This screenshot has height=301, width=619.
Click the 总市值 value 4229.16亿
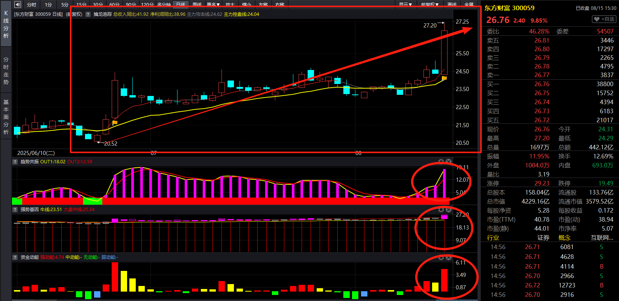[x=536, y=201]
